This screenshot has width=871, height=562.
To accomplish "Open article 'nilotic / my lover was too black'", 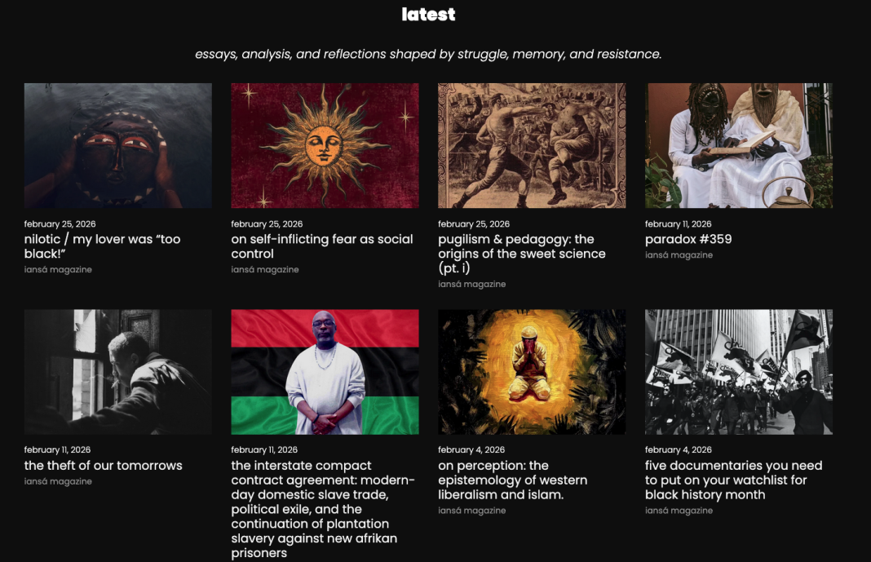I will click(x=102, y=246).
